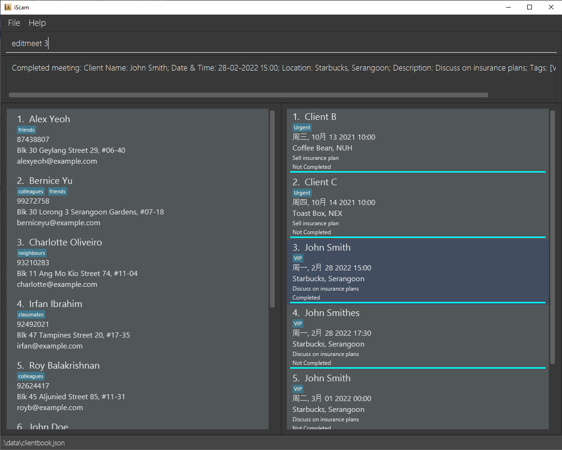Click phone number 92624417

[x=33, y=386]
